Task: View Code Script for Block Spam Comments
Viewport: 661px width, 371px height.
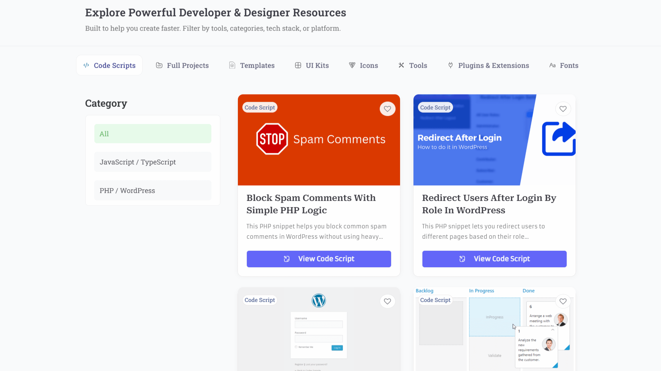Action: tap(319, 259)
